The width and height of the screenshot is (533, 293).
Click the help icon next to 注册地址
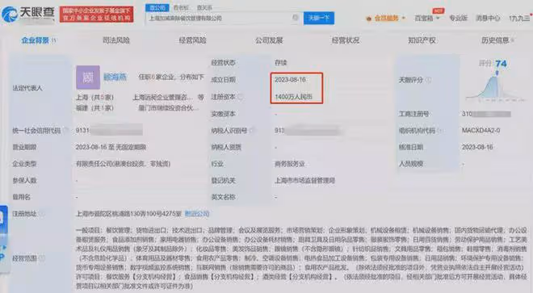tap(41, 213)
